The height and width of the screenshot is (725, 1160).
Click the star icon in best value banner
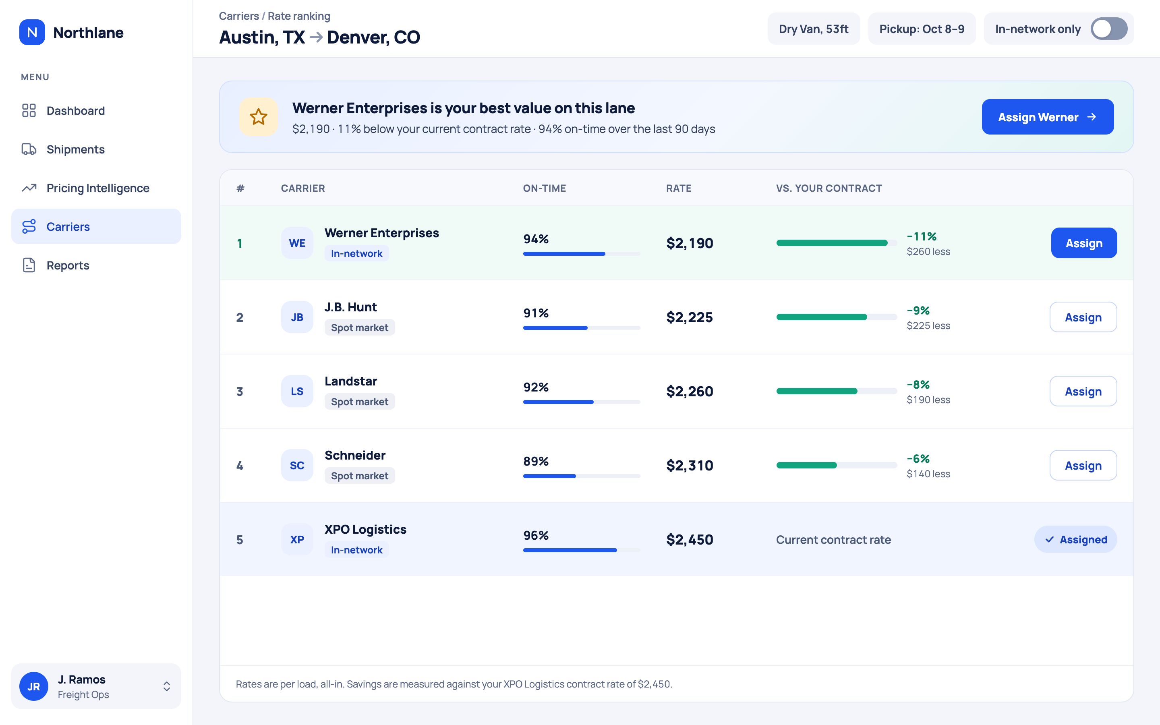(258, 116)
